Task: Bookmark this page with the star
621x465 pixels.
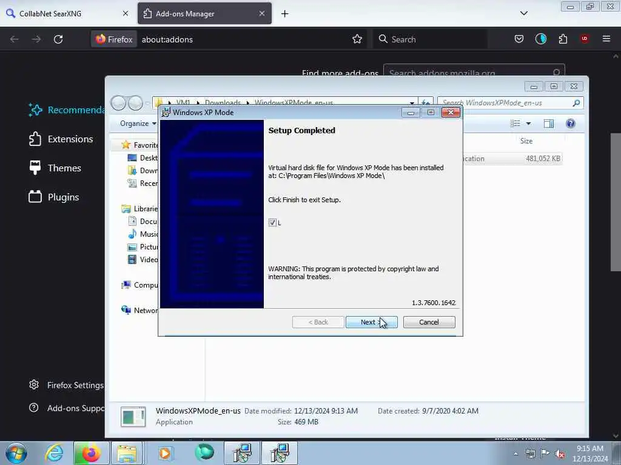Action: click(x=357, y=39)
